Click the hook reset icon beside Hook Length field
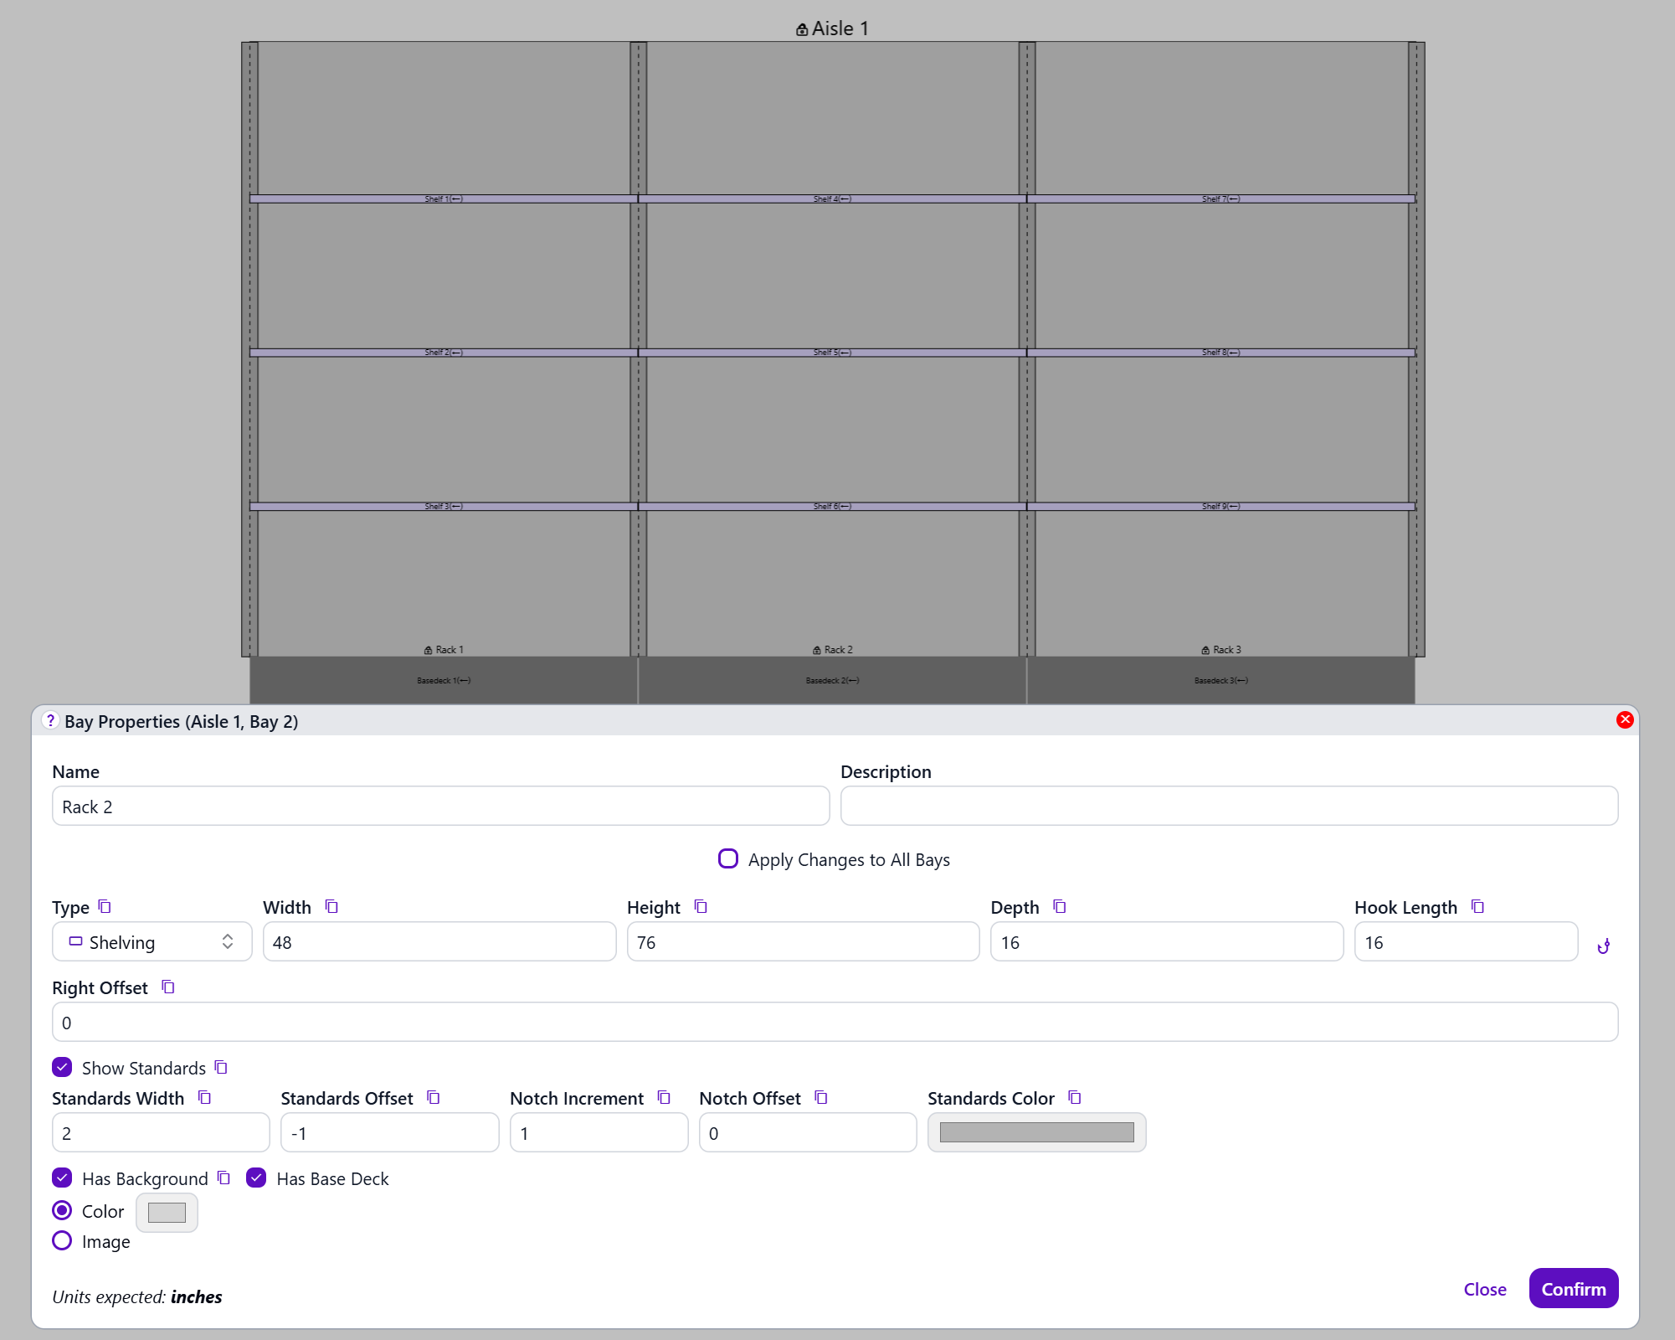Screen dimensions: 1675x1340 coord(1603,946)
